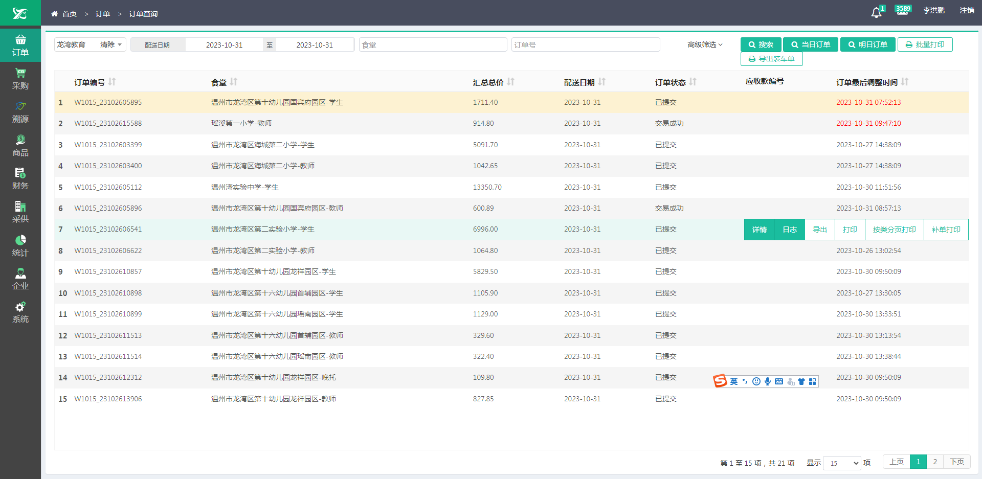Focus the 食堂 search field
This screenshot has height=479, width=982.
pos(433,44)
